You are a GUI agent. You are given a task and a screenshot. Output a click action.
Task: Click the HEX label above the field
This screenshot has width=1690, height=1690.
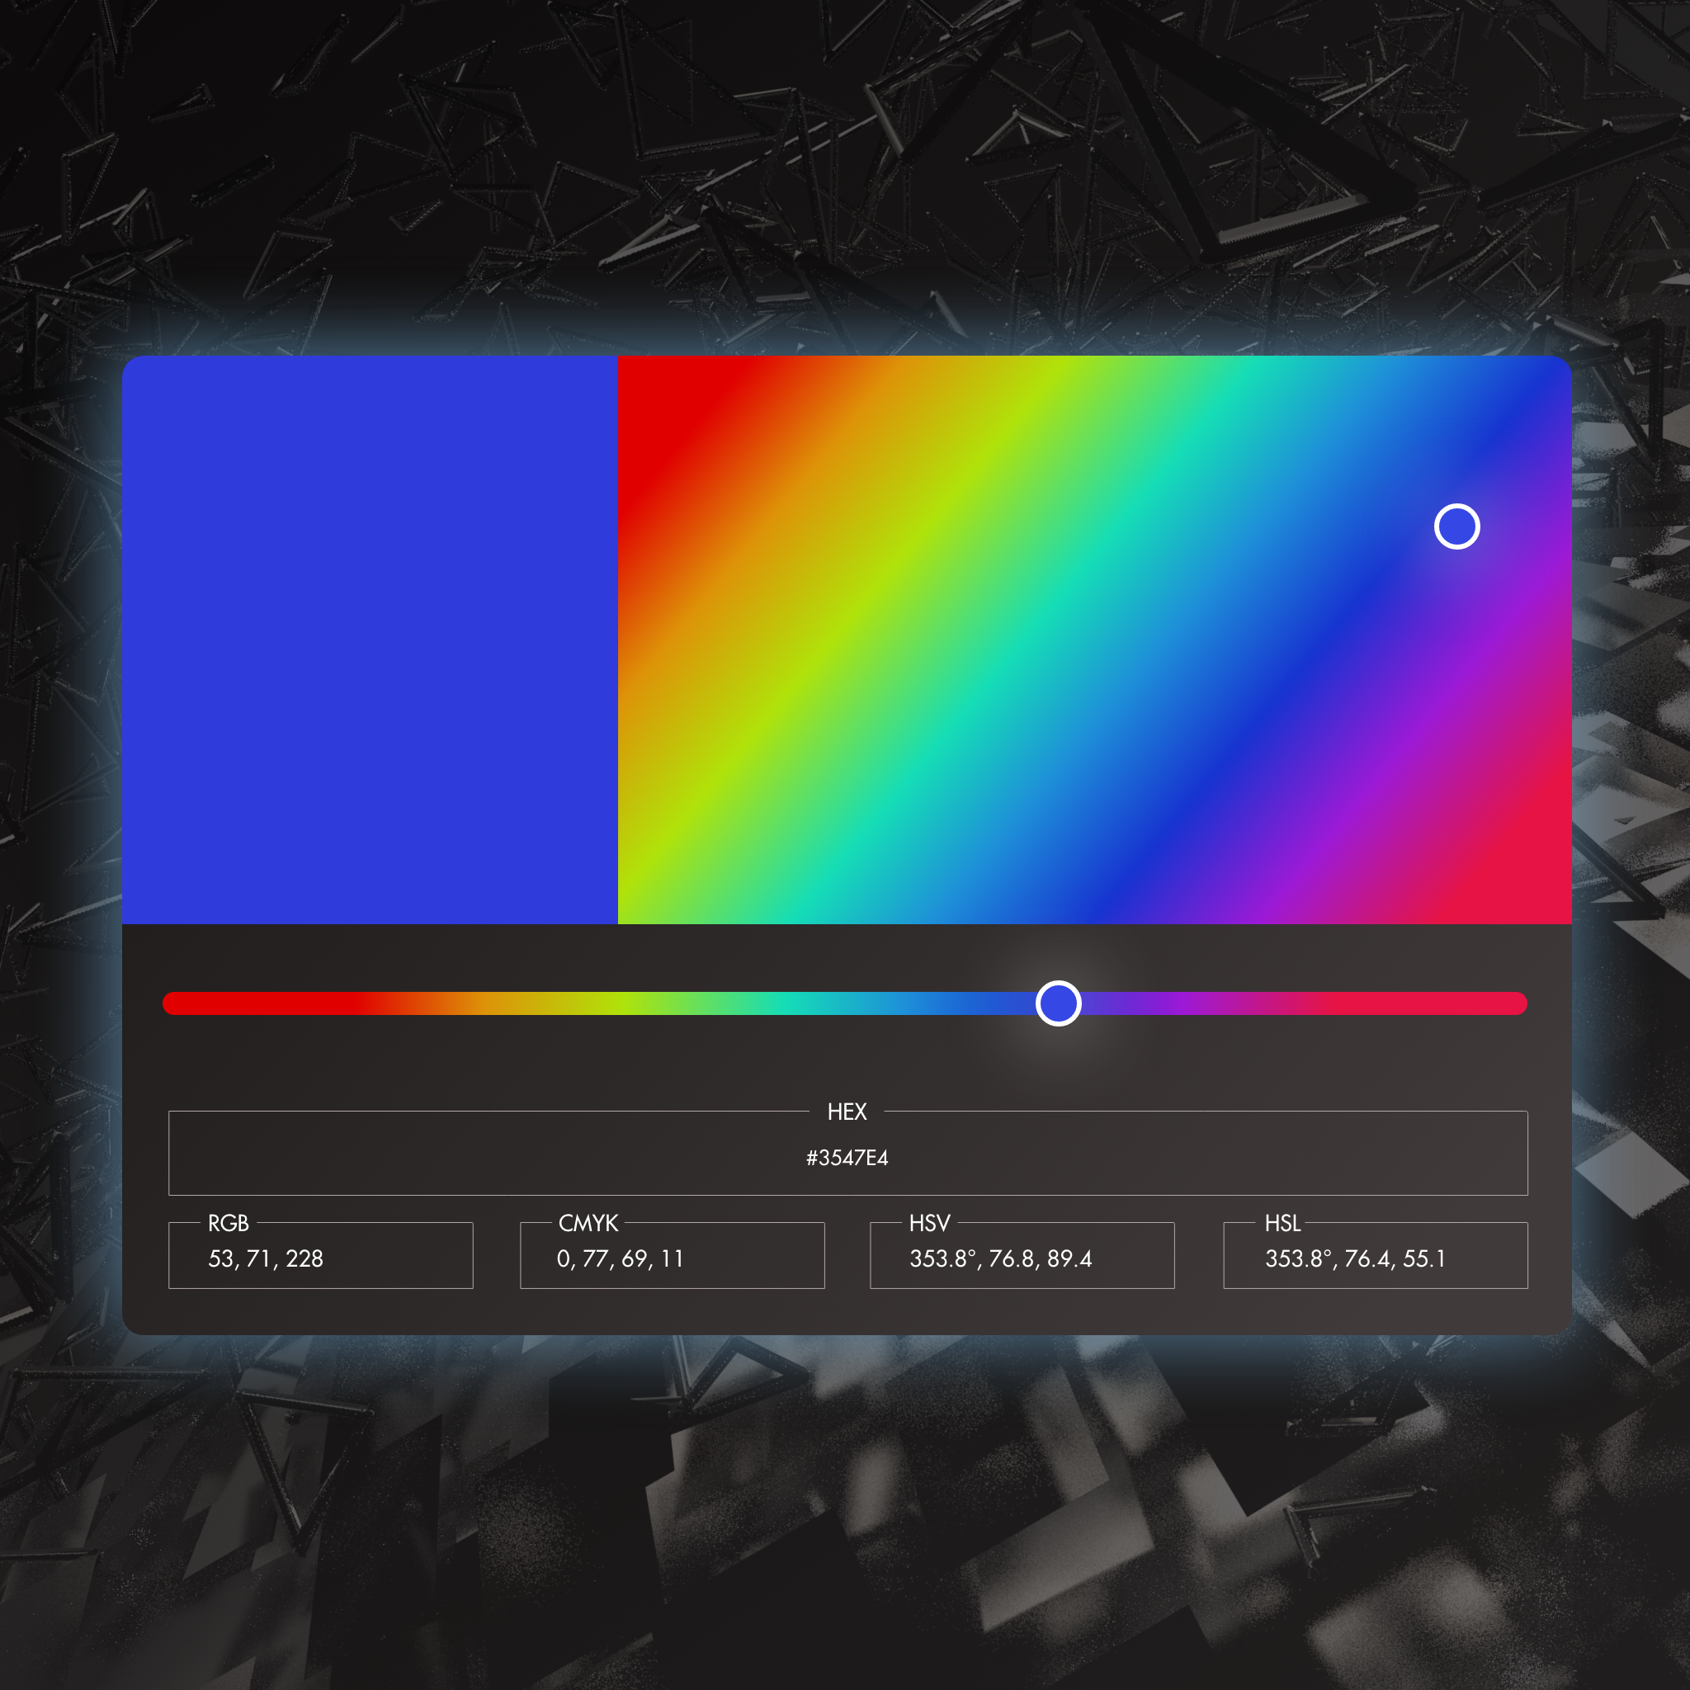847,1112
